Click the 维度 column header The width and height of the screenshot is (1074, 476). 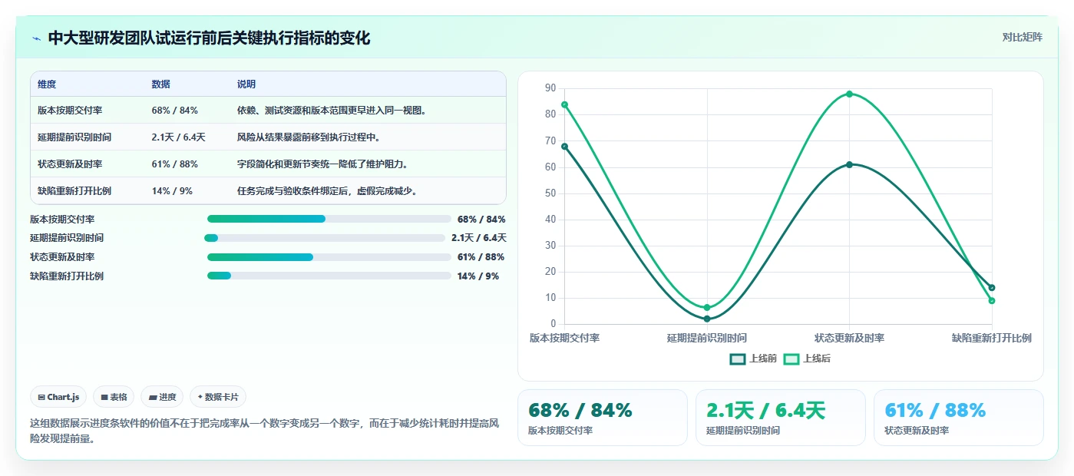pyautogui.click(x=47, y=84)
